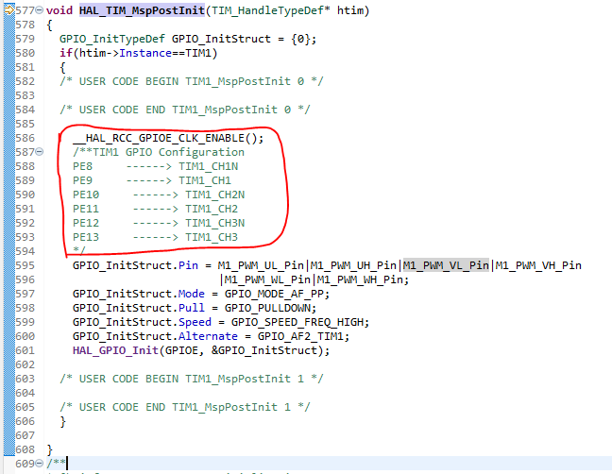Collapse the comment block fold at line 587

pyautogui.click(x=39, y=152)
